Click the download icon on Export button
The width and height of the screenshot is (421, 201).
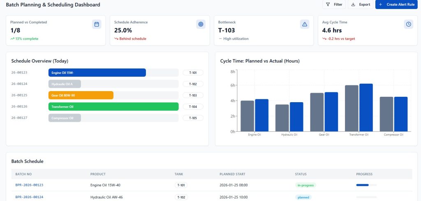pos(354,5)
